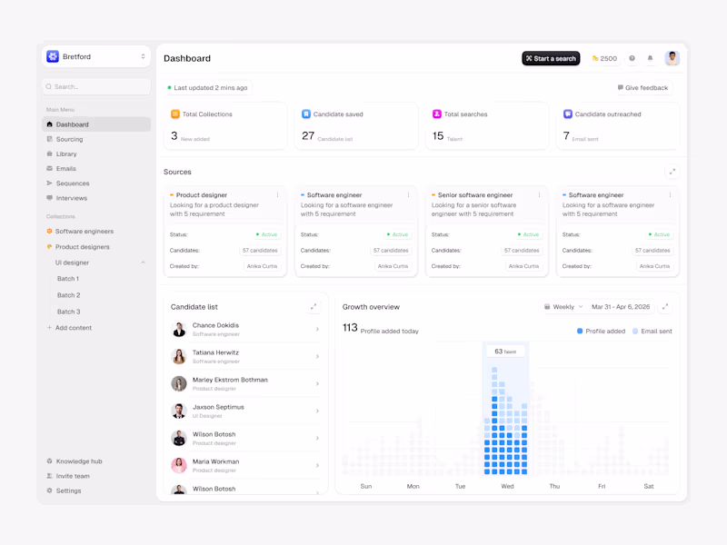Click the Candidate outreached card icon
This screenshot has width=727, height=545.
(x=568, y=114)
